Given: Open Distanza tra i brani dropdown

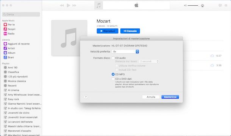Looking at the screenshot, I should [x=149, y=61].
